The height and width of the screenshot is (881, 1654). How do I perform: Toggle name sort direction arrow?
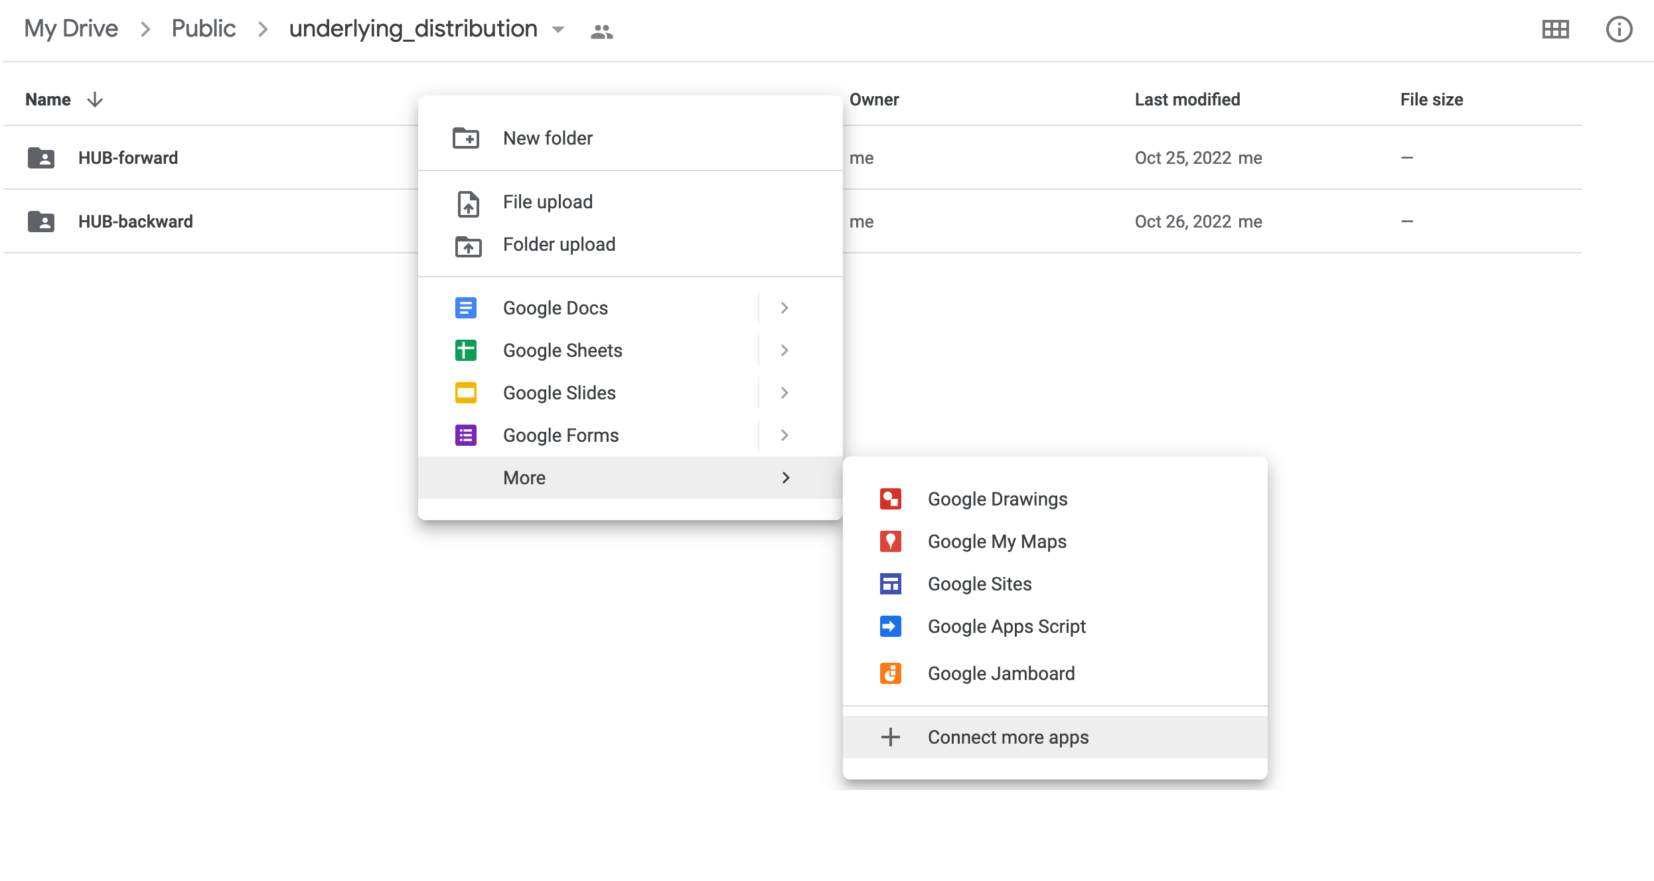[95, 100]
